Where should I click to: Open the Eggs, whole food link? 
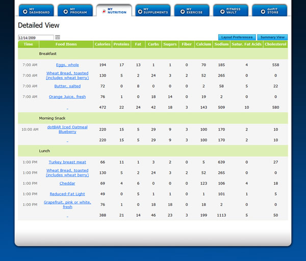coord(67,65)
